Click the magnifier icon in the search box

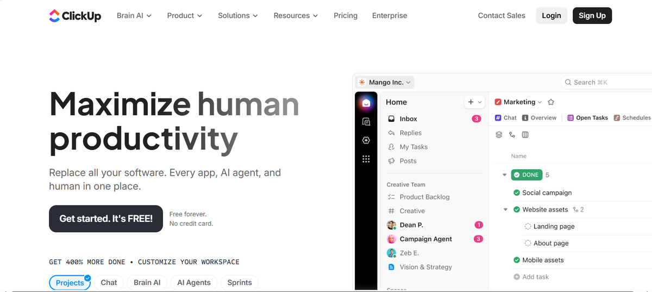[568, 82]
